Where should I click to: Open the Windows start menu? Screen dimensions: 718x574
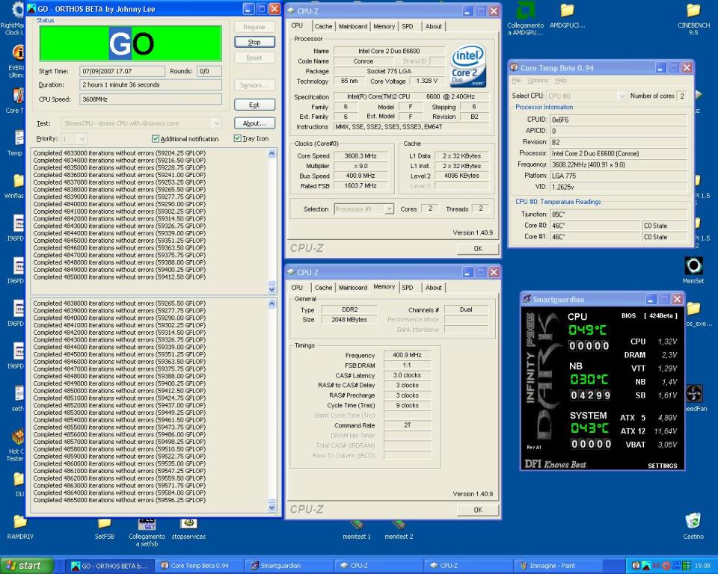pyautogui.click(x=27, y=566)
